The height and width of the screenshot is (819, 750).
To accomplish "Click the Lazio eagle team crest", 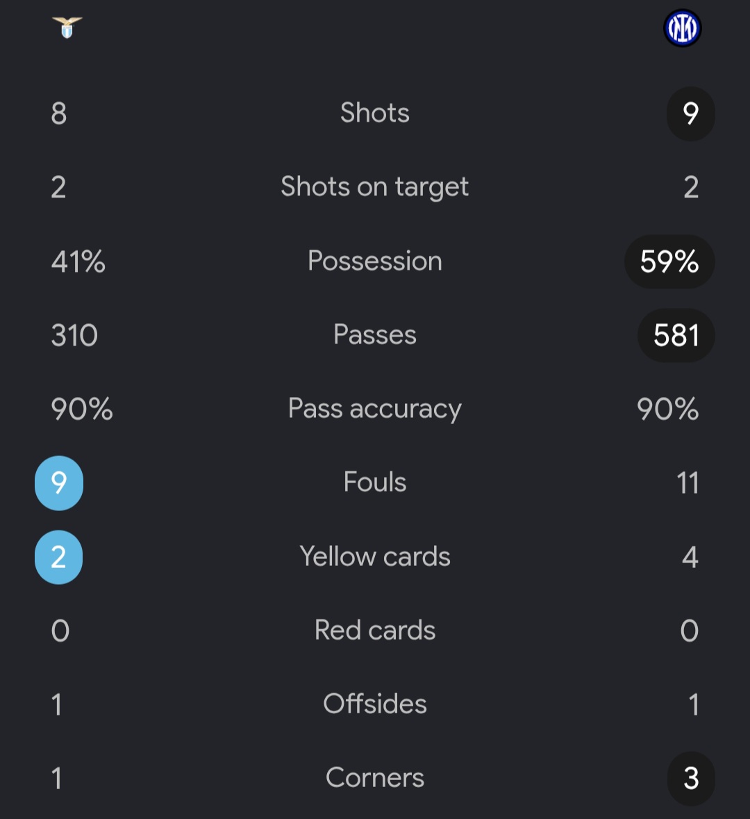I will pyautogui.click(x=67, y=28).
